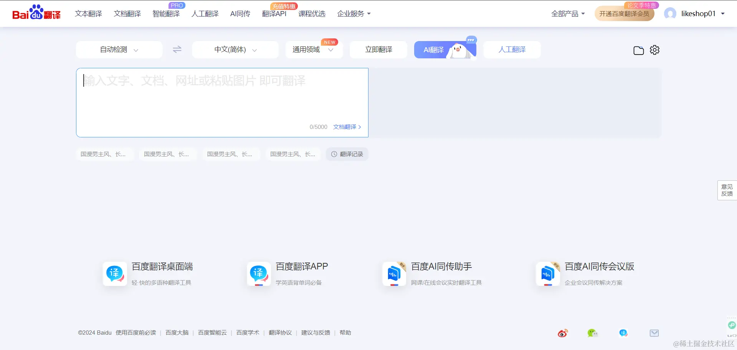
Task: Click the 轻·快的多语种翻译工具 subtitle
Action: click(x=161, y=283)
